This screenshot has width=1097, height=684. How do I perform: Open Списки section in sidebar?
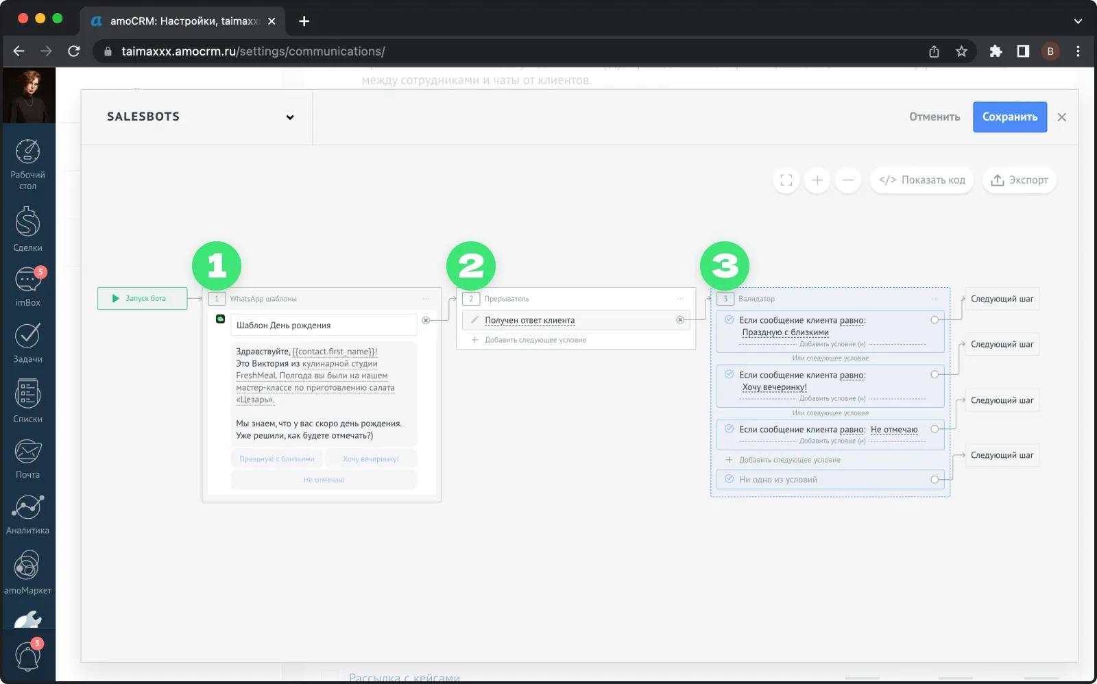(27, 401)
